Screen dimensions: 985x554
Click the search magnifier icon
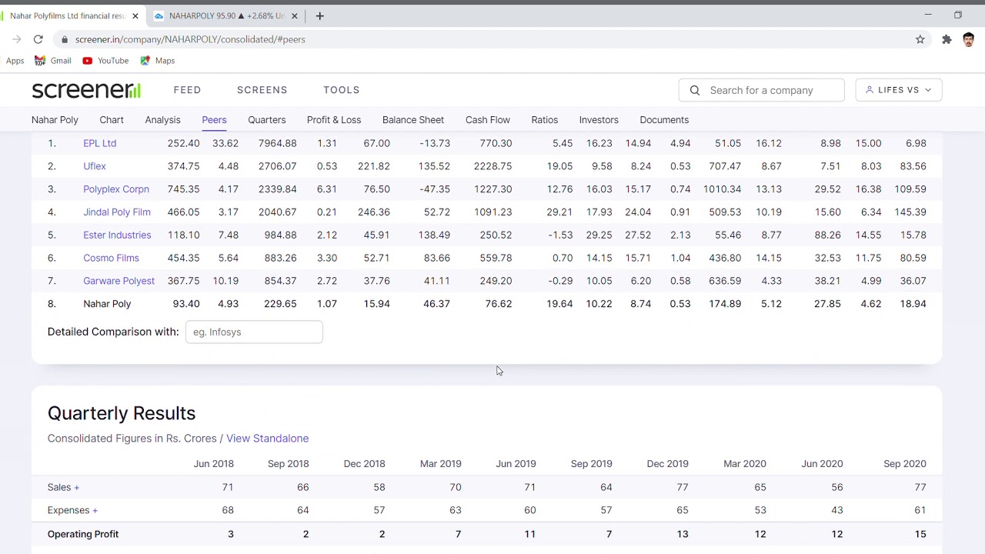point(695,90)
